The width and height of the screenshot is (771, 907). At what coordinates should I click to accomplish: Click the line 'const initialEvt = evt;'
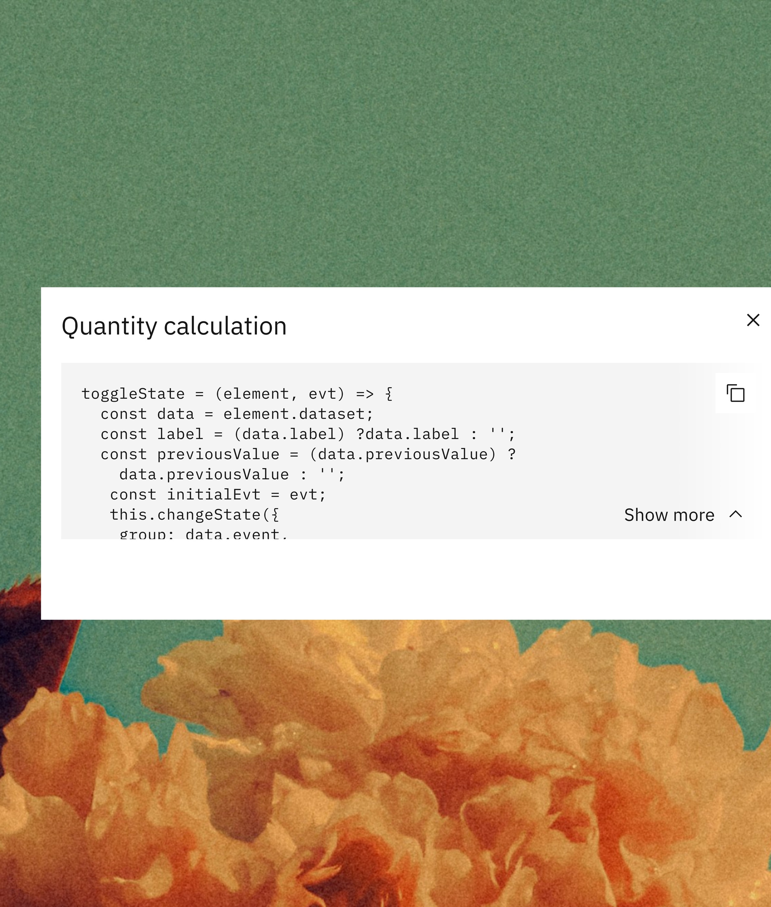(x=218, y=494)
